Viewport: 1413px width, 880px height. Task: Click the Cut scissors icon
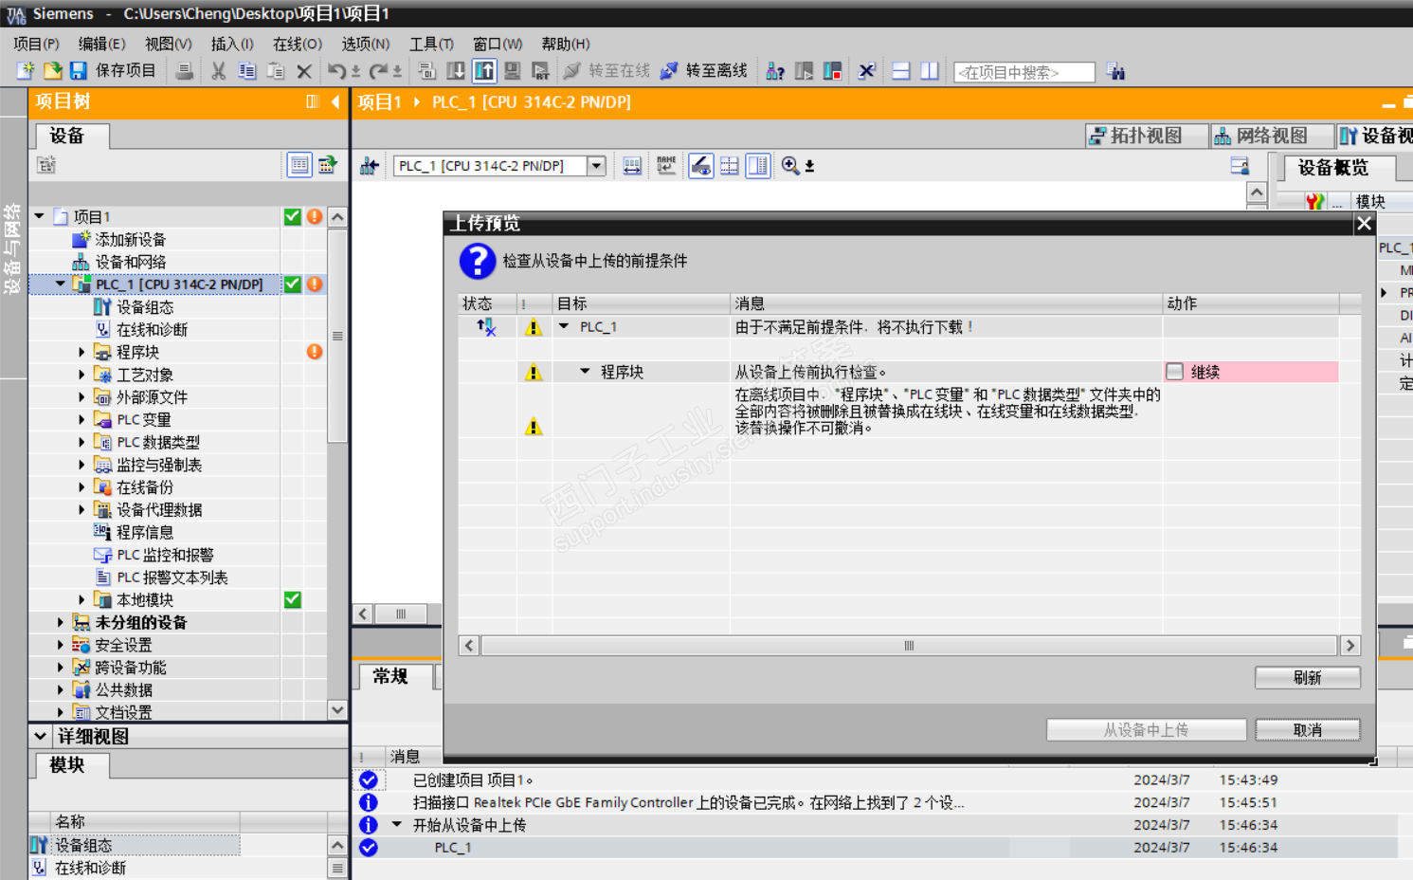click(219, 71)
